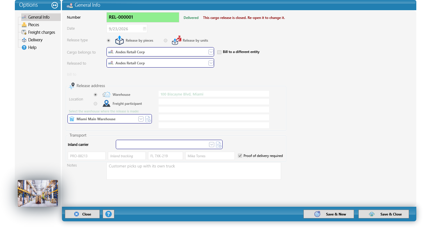Click the Warehouse house icon

pyautogui.click(x=106, y=95)
